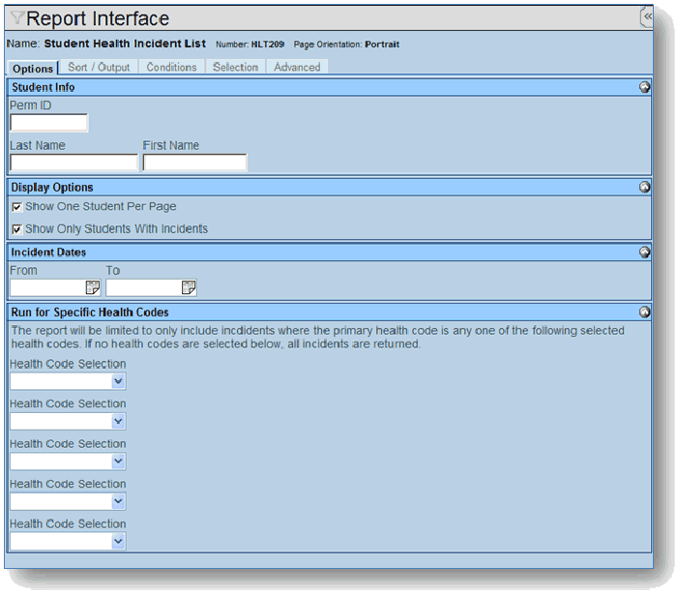Collapse the Incident Dates section round icon
The image size is (677, 596).
644,253
